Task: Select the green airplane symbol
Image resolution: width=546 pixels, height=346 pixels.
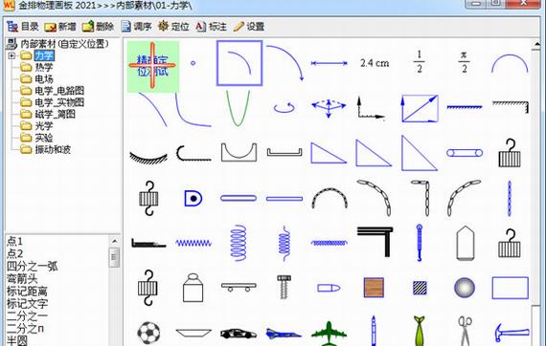Action: pyautogui.click(x=329, y=334)
